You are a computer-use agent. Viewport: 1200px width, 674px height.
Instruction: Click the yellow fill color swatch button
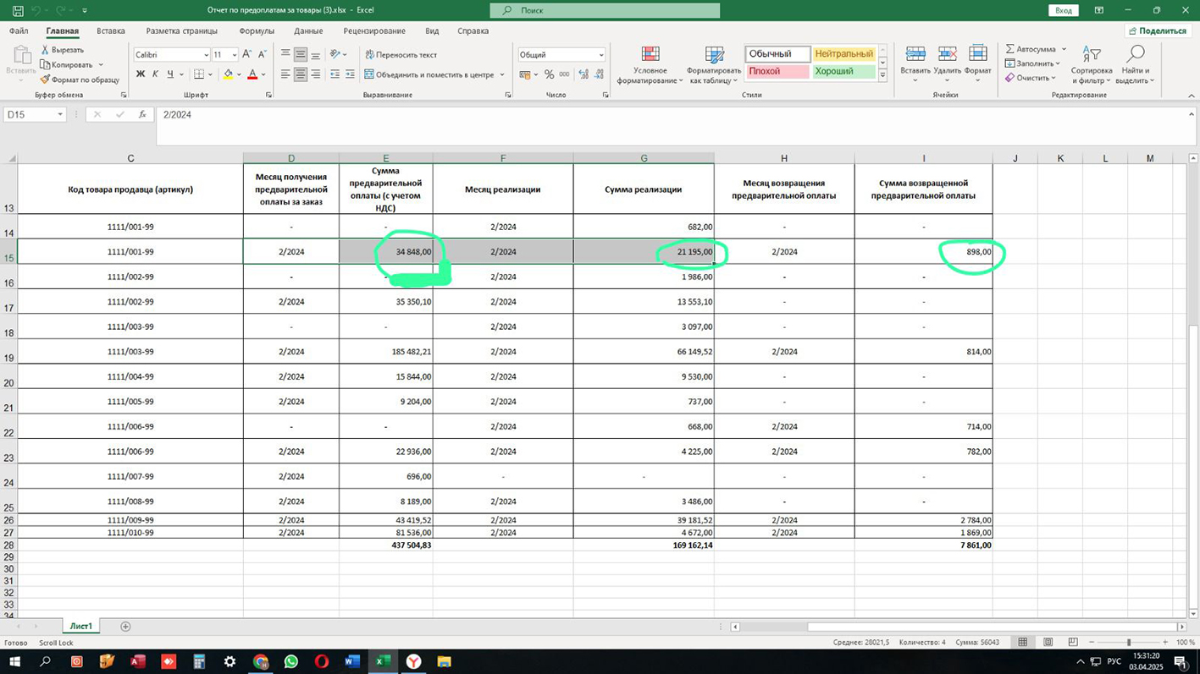click(228, 74)
